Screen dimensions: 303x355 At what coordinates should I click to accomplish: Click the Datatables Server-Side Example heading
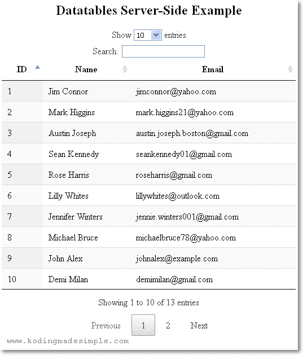(148, 11)
